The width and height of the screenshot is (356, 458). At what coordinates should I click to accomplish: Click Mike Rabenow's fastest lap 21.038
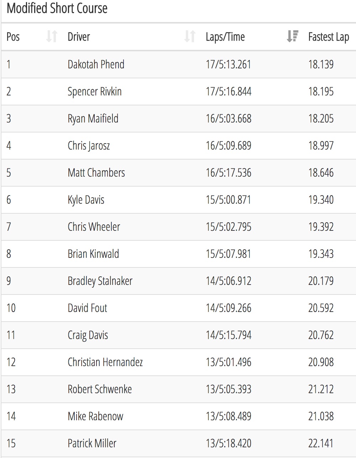click(x=321, y=416)
